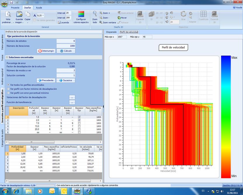Select the Zoom ventana tool

107,23
